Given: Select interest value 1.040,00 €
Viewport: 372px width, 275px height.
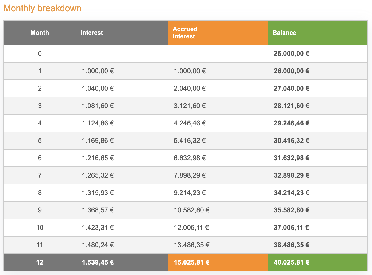Looking at the screenshot, I should tap(98, 88).
